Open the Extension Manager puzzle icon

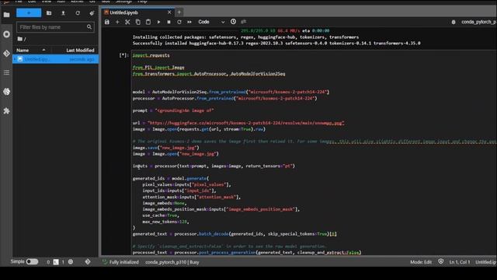[6, 110]
